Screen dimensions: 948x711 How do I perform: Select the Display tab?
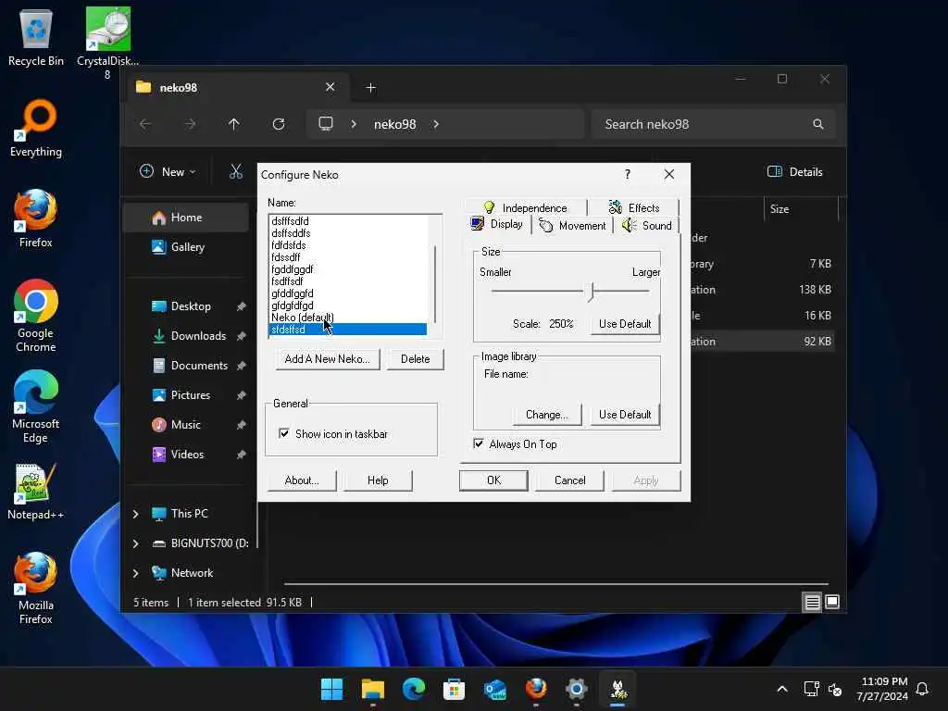tap(497, 224)
